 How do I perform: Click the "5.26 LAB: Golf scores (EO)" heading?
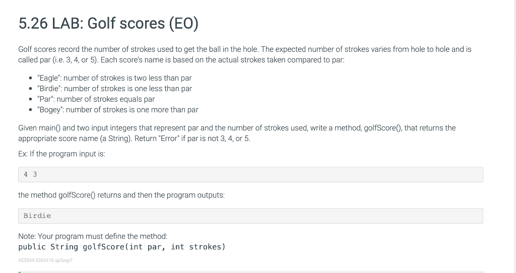pyautogui.click(x=108, y=23)
